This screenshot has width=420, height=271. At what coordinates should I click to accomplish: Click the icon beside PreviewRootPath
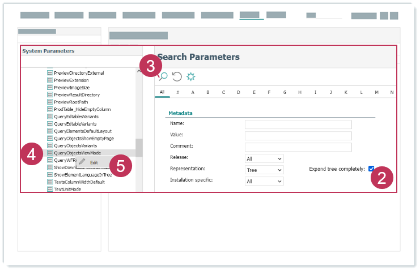(x=49, y=102)
